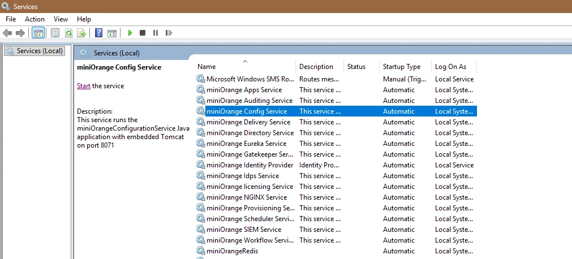Click gear icon beside miniOrange Idps Service

tap(201, 175)
